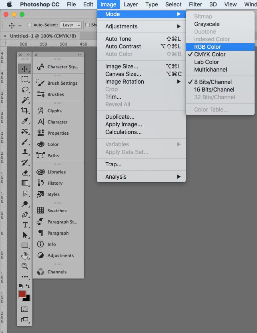This screenshot has width=257, height=333.
Task: Enable the Auto-Select checkbox
Action: point(30,25)
